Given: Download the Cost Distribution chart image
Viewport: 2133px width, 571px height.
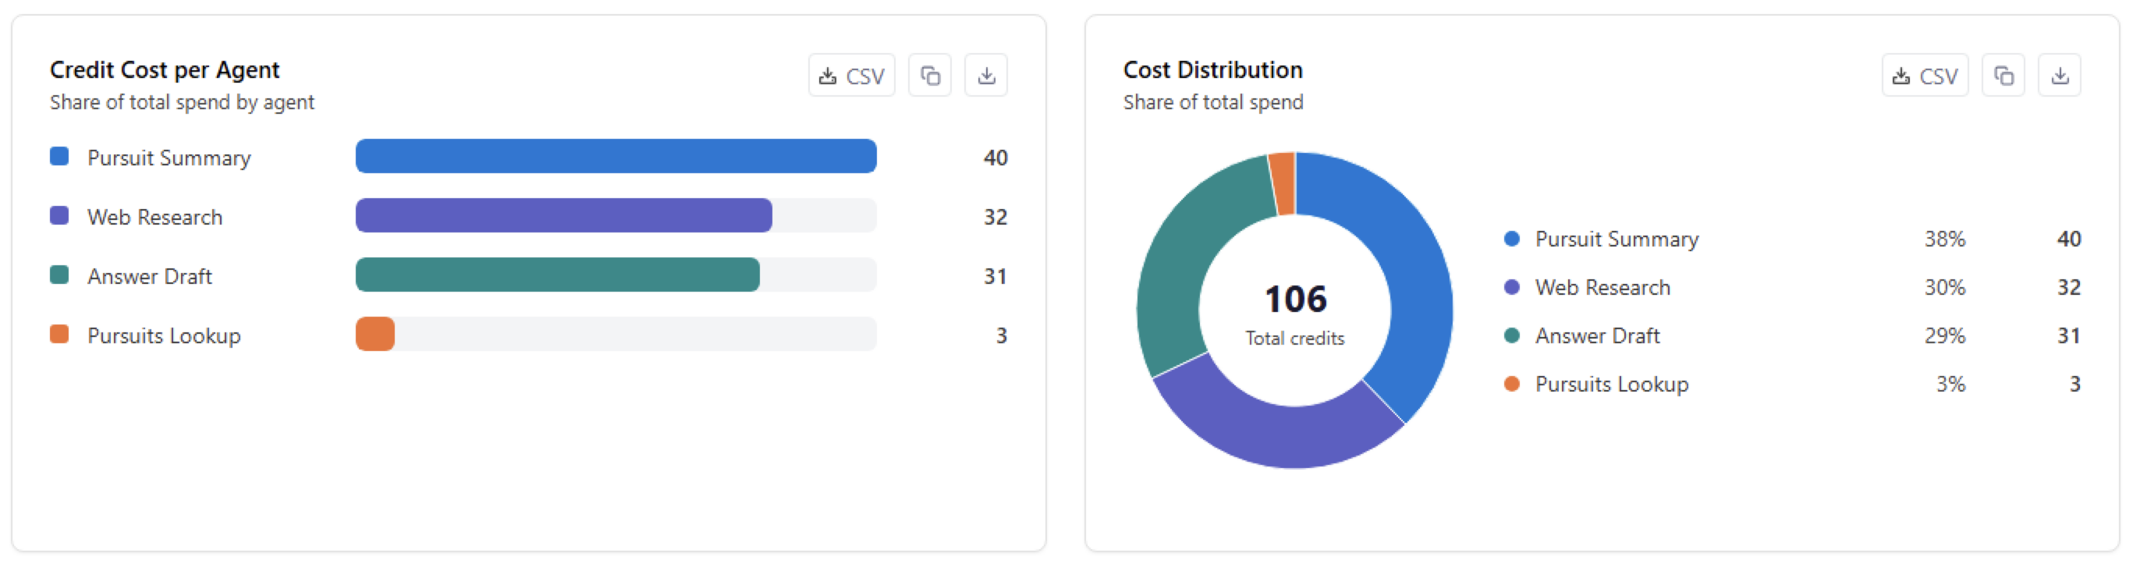Looking at the screenshot, I should (2060, 76).
